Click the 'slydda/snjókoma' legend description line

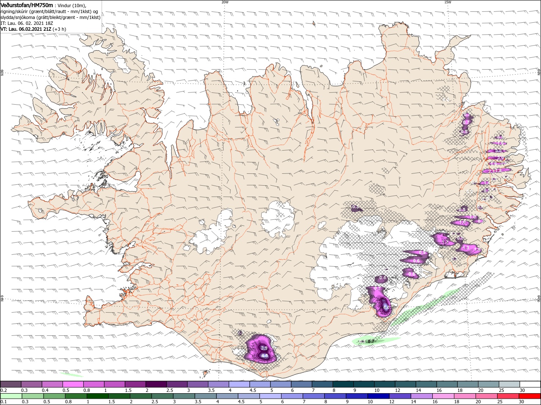point(50,17)
